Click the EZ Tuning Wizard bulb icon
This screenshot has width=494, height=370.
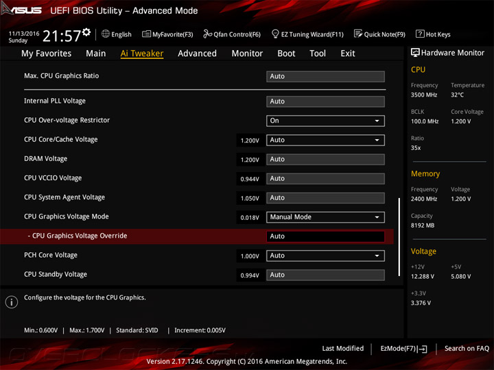pyautogui.click(x=275, y=34)
